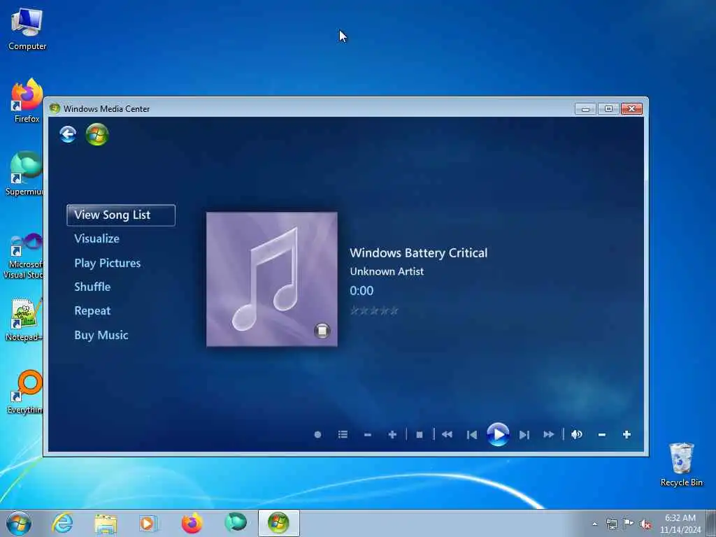Screen dimensions: 716x537
Task: Mute audio using the speaker icon
Action: coord(576,434)
